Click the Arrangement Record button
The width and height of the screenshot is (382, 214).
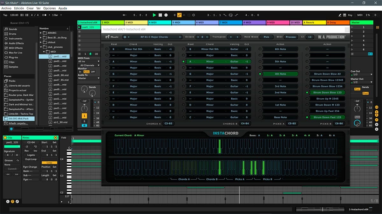pyautogui.click(x=166, y=15)
